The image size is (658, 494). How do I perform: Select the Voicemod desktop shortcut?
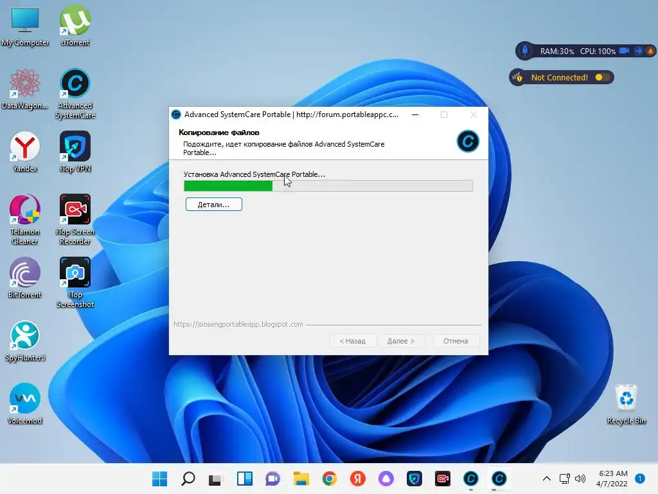(x=25, y=404)
